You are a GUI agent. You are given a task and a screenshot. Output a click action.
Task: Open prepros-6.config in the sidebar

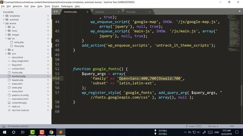point(20,95)
